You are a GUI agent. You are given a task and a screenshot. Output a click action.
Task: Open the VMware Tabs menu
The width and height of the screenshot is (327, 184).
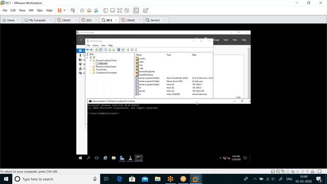40,10
